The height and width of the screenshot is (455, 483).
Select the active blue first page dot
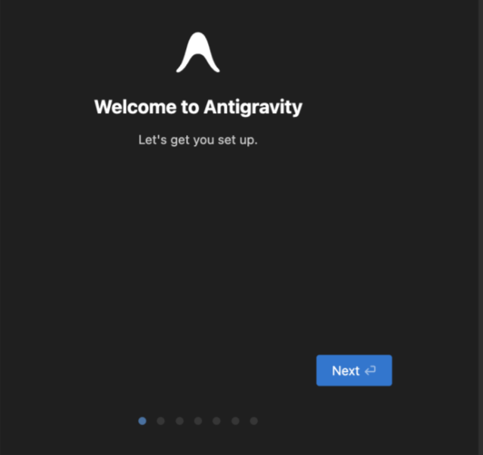pos(142,421)
